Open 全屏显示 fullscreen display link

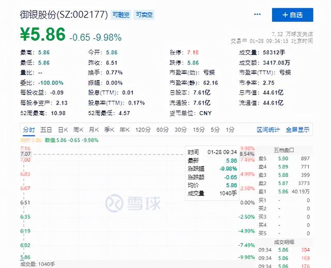click(297, 130)
